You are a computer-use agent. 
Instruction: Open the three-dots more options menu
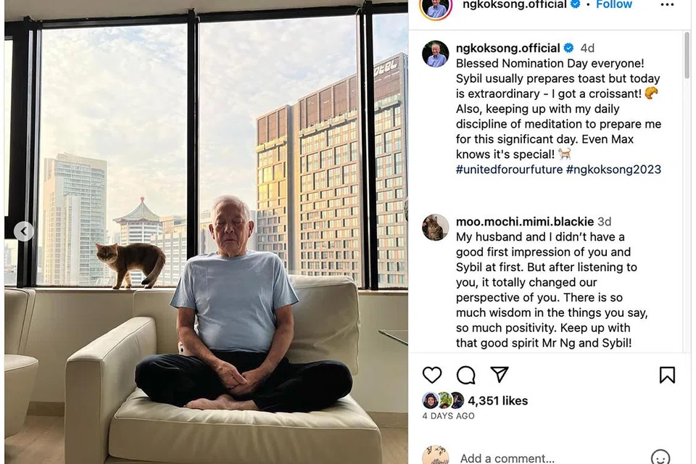(667, 5)
